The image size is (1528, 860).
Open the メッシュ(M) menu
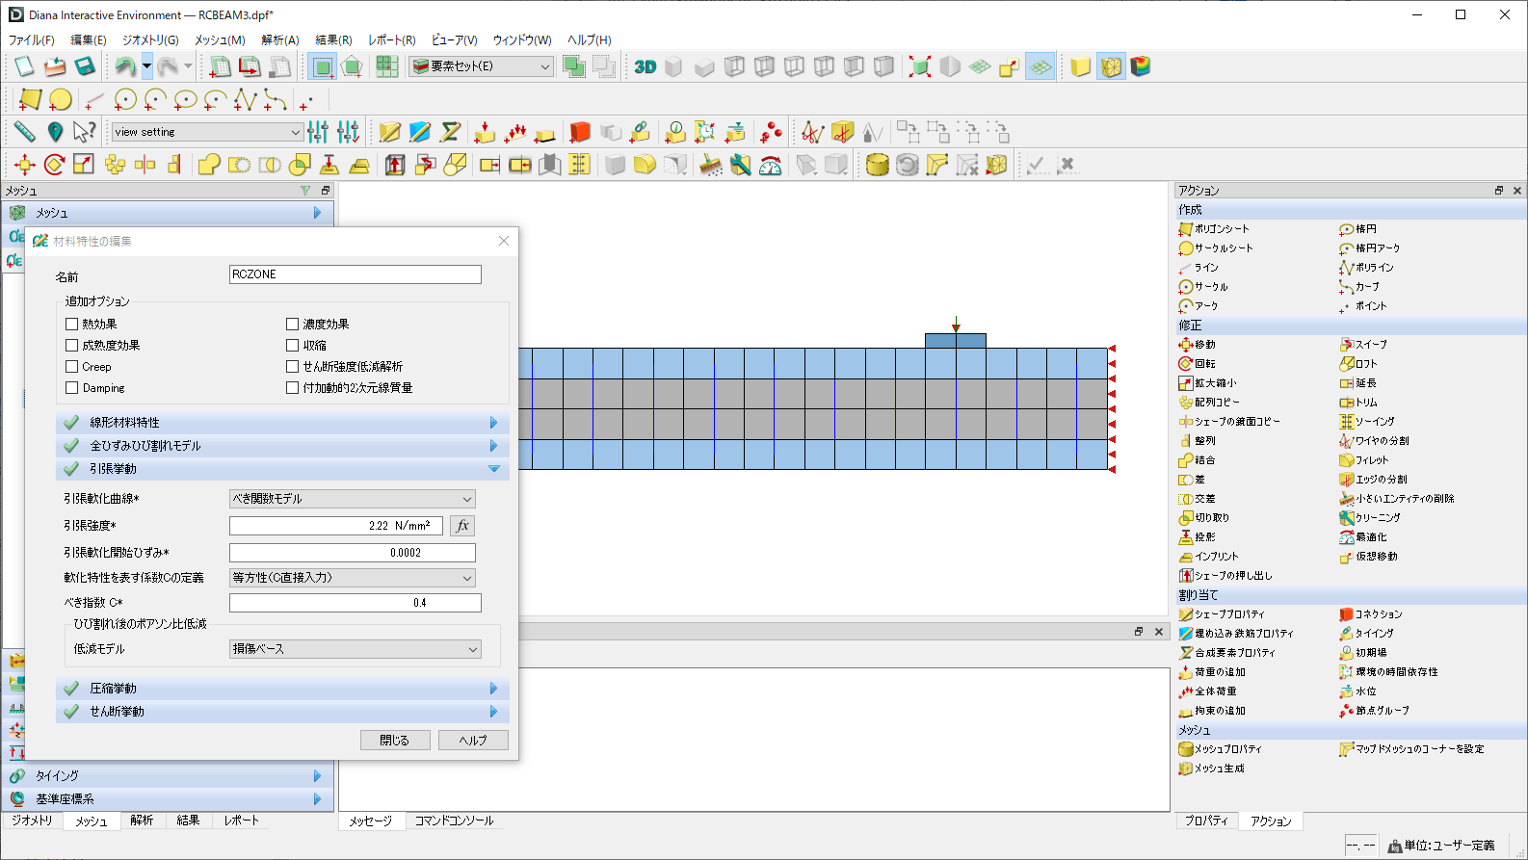pos(219,39)
